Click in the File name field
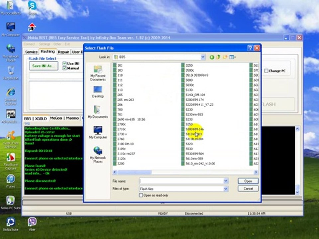 [x=181, y=181]
